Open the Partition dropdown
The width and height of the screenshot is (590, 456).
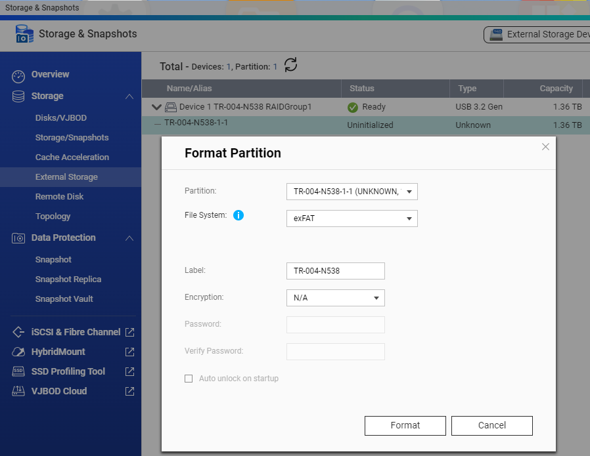(x=352, y=192)
